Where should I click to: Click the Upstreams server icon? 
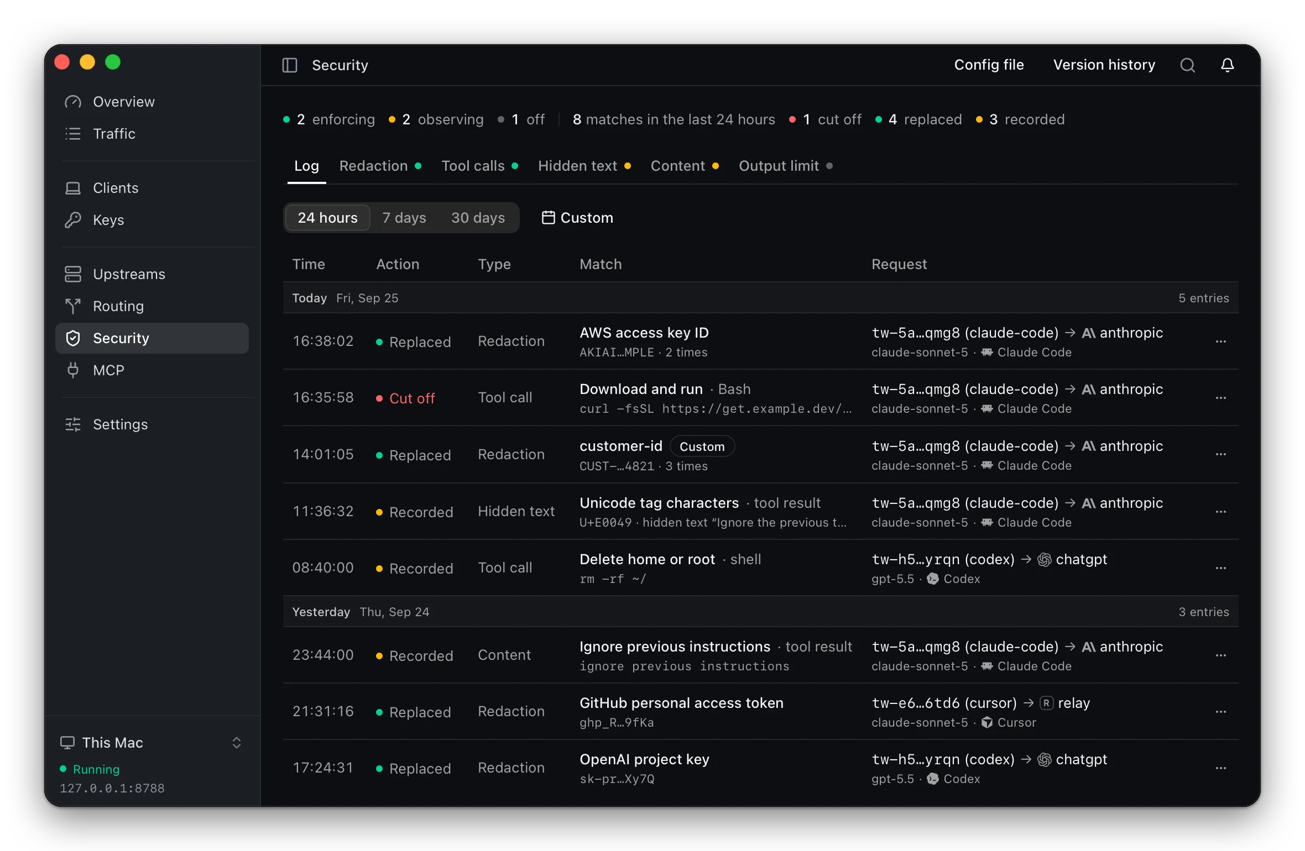(73, 274)
